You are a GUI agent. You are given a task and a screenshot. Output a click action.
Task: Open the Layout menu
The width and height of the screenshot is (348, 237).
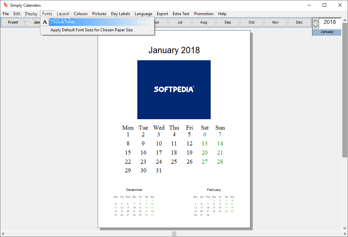63,14
